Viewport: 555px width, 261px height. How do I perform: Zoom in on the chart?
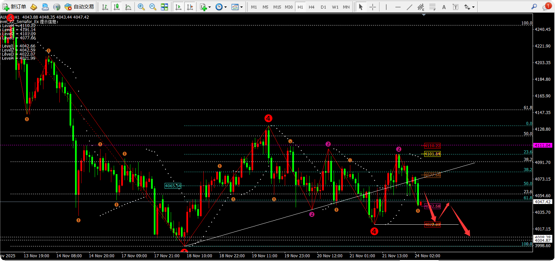tap(141, 7)
